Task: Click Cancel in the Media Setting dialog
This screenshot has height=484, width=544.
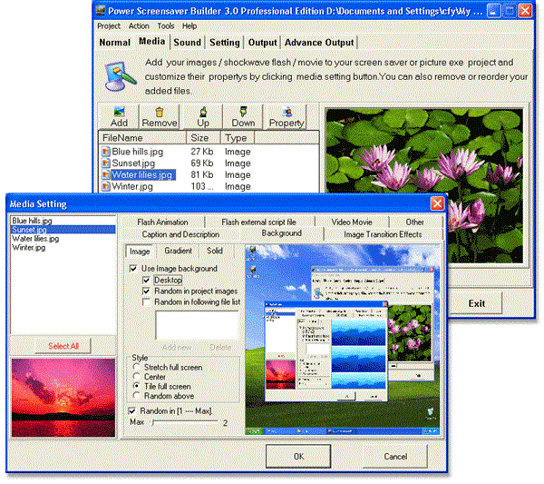Action: [x=395, y=456]
